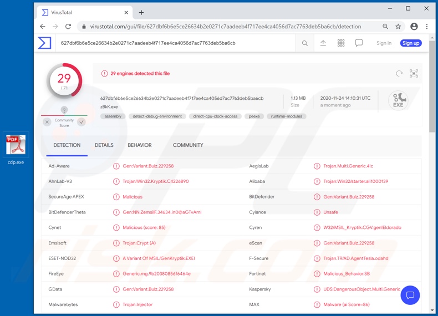
Task: Click the upload file icon
Action: (x=323, y=43)
